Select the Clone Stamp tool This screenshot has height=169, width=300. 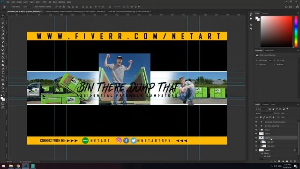click(x=3, y=46)
